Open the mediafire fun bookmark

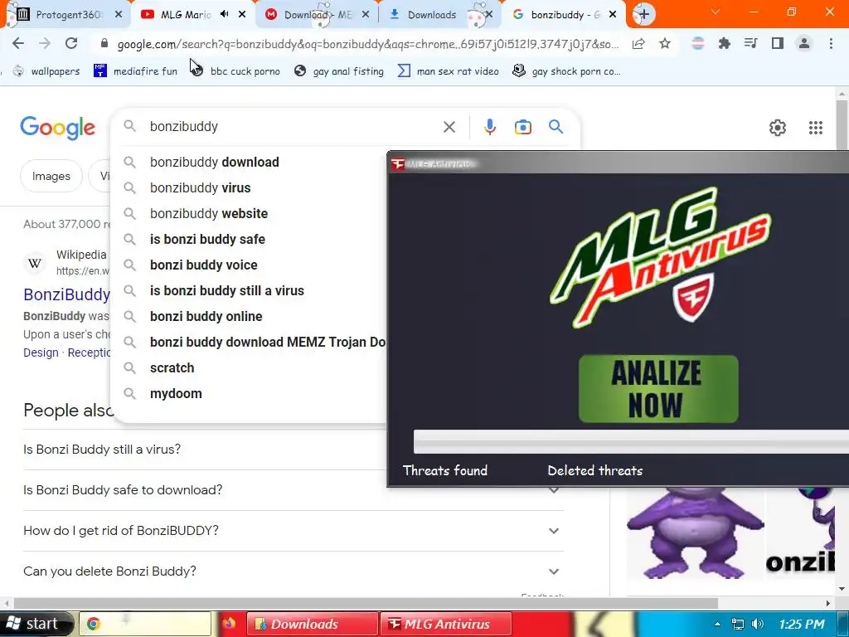135,71
